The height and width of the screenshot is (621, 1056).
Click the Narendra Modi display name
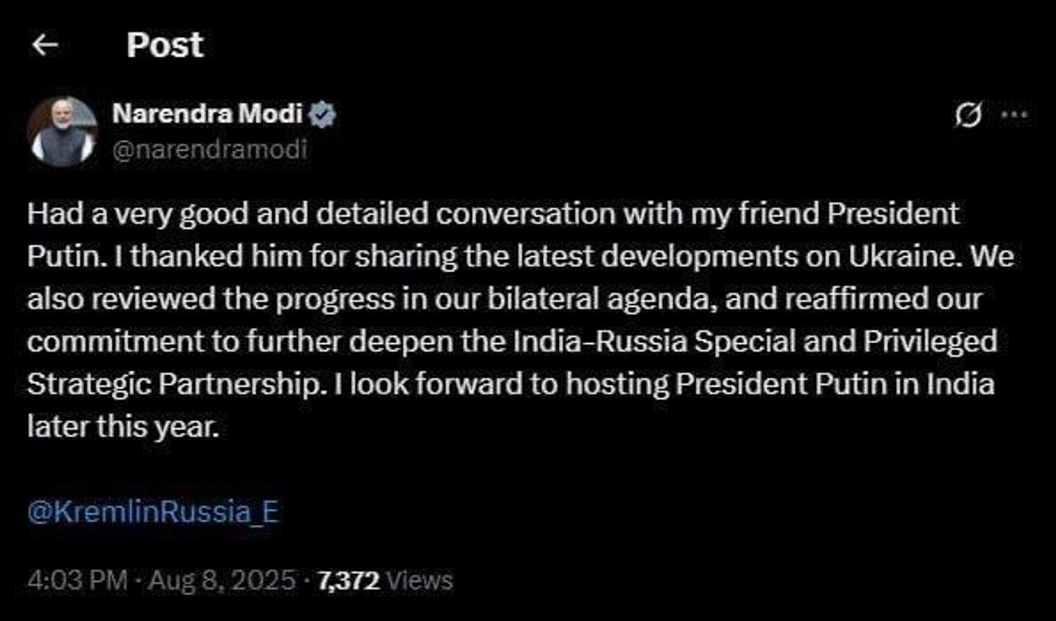click(x=207, y=114)
